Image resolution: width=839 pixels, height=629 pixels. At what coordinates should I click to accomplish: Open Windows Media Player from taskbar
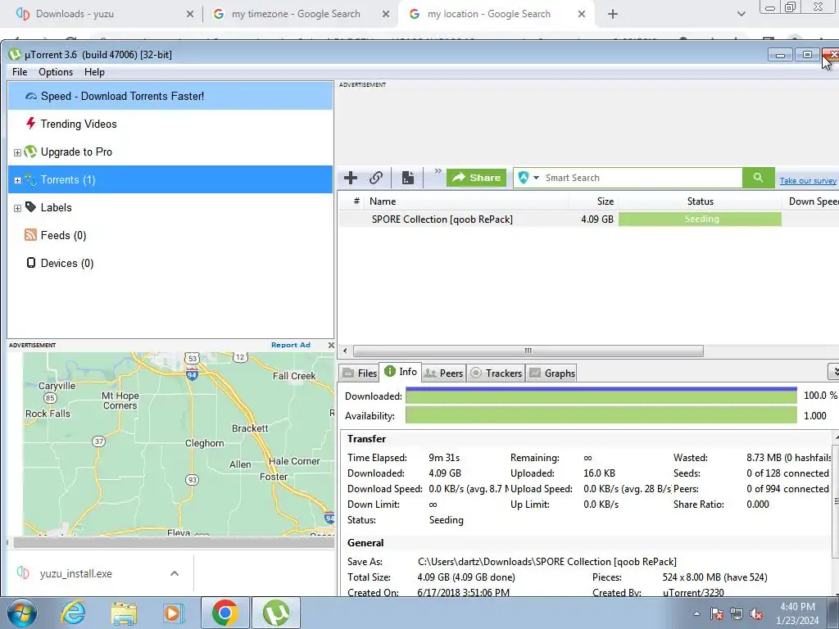173,613
